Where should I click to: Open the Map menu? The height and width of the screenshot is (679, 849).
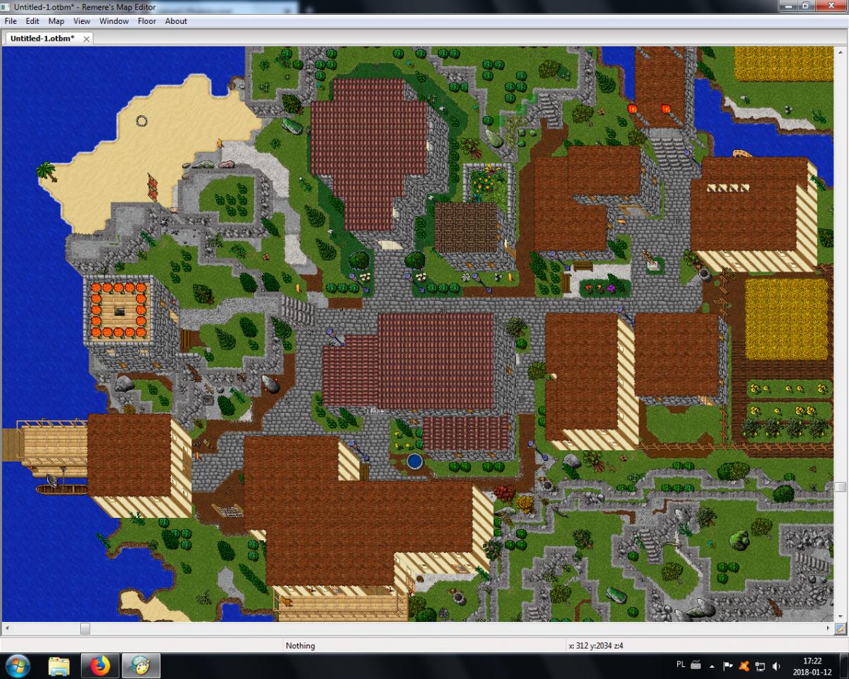coord(56,21)
